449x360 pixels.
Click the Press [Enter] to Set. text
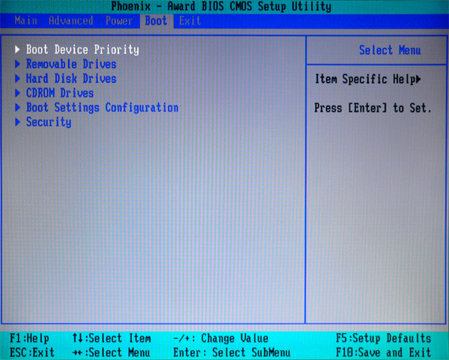click(373, 108)
